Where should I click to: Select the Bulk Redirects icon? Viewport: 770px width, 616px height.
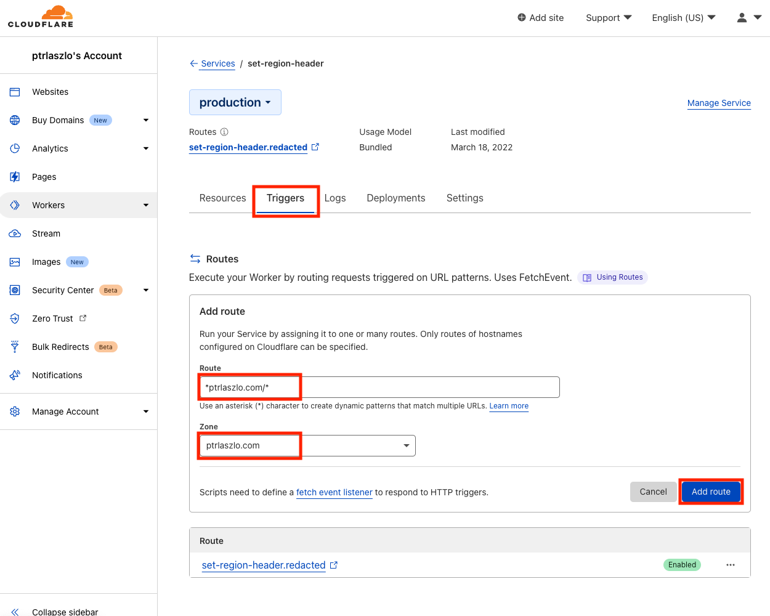click(15, 347)
